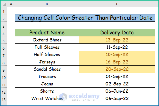Select row 7 header

click(4, 55)
